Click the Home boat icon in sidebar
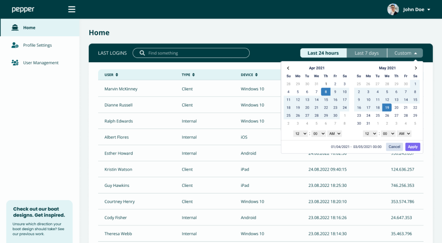442x243 pixels. tap(15, 27)
